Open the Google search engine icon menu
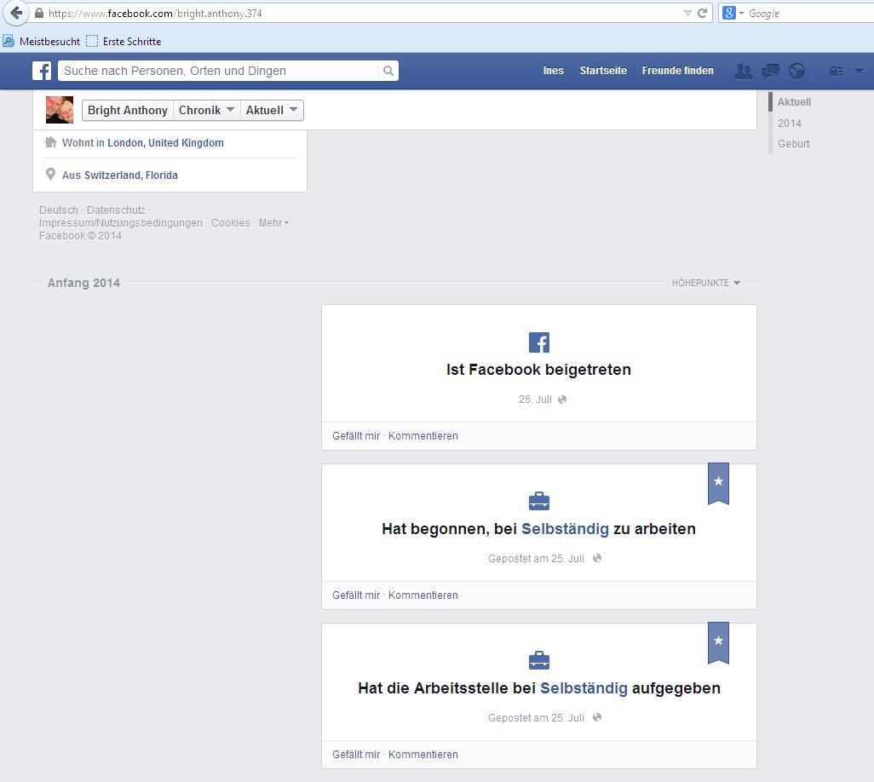The width and height of the screenshot is (874, 782). tap(729, 13)
